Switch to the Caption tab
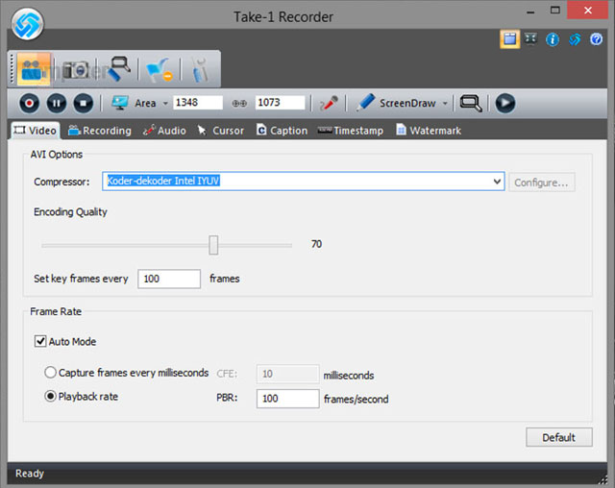The width and height of the screenshot is (615, 488). coord(282,131)
